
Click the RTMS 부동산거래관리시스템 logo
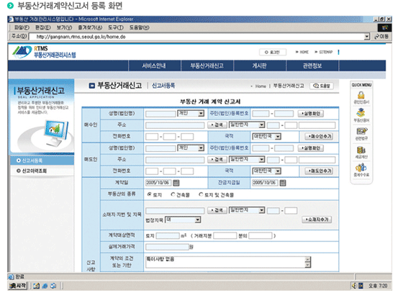tap(44, 52)
